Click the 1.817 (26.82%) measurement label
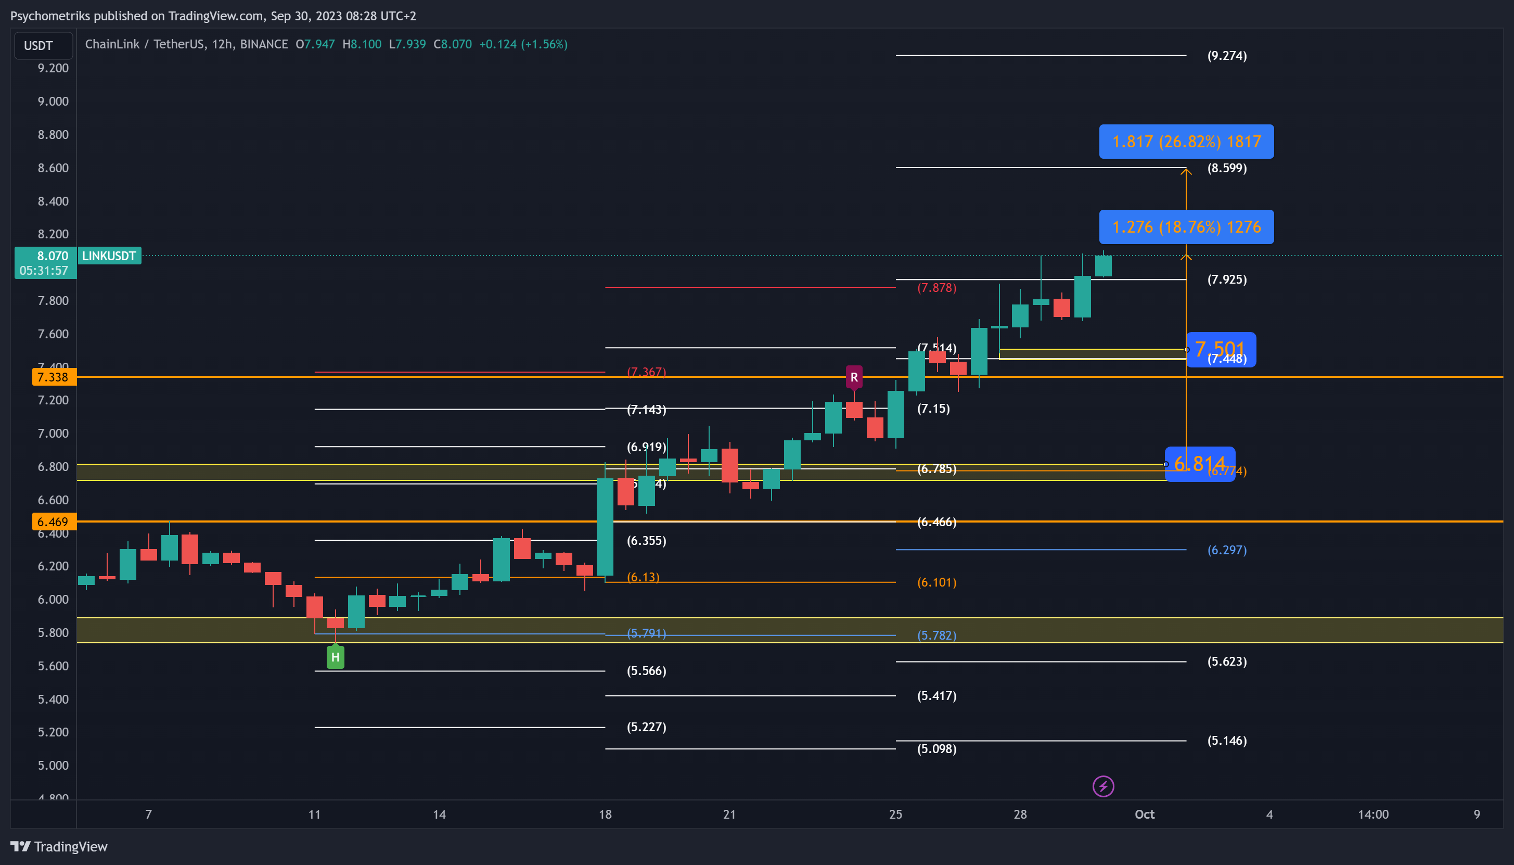Screen dimensions: 1514x865 click(1186, 142)
